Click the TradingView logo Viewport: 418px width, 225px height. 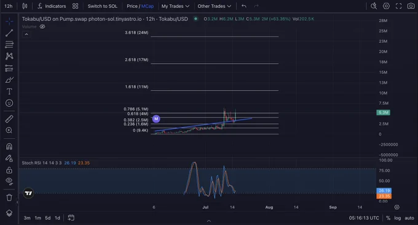[x=28, y=193]
